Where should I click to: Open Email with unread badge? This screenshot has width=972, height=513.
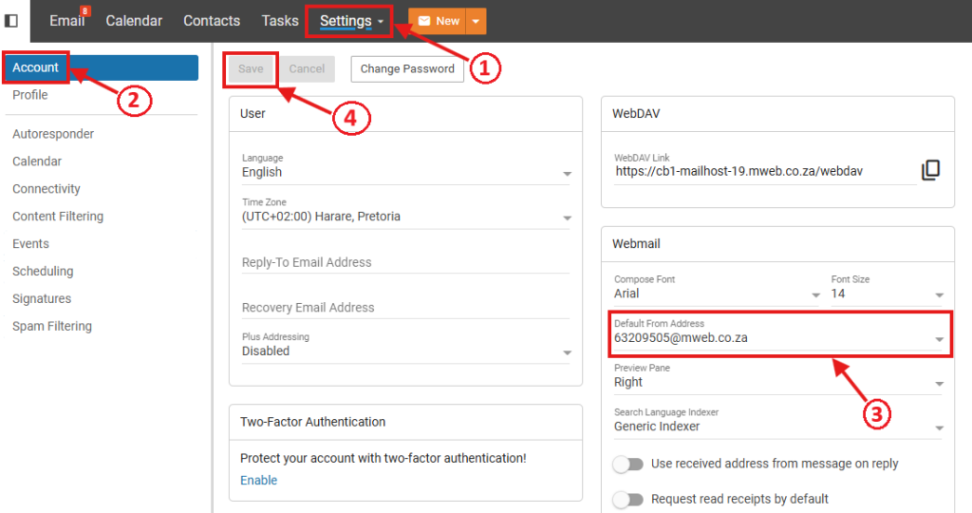coord(68,20)
